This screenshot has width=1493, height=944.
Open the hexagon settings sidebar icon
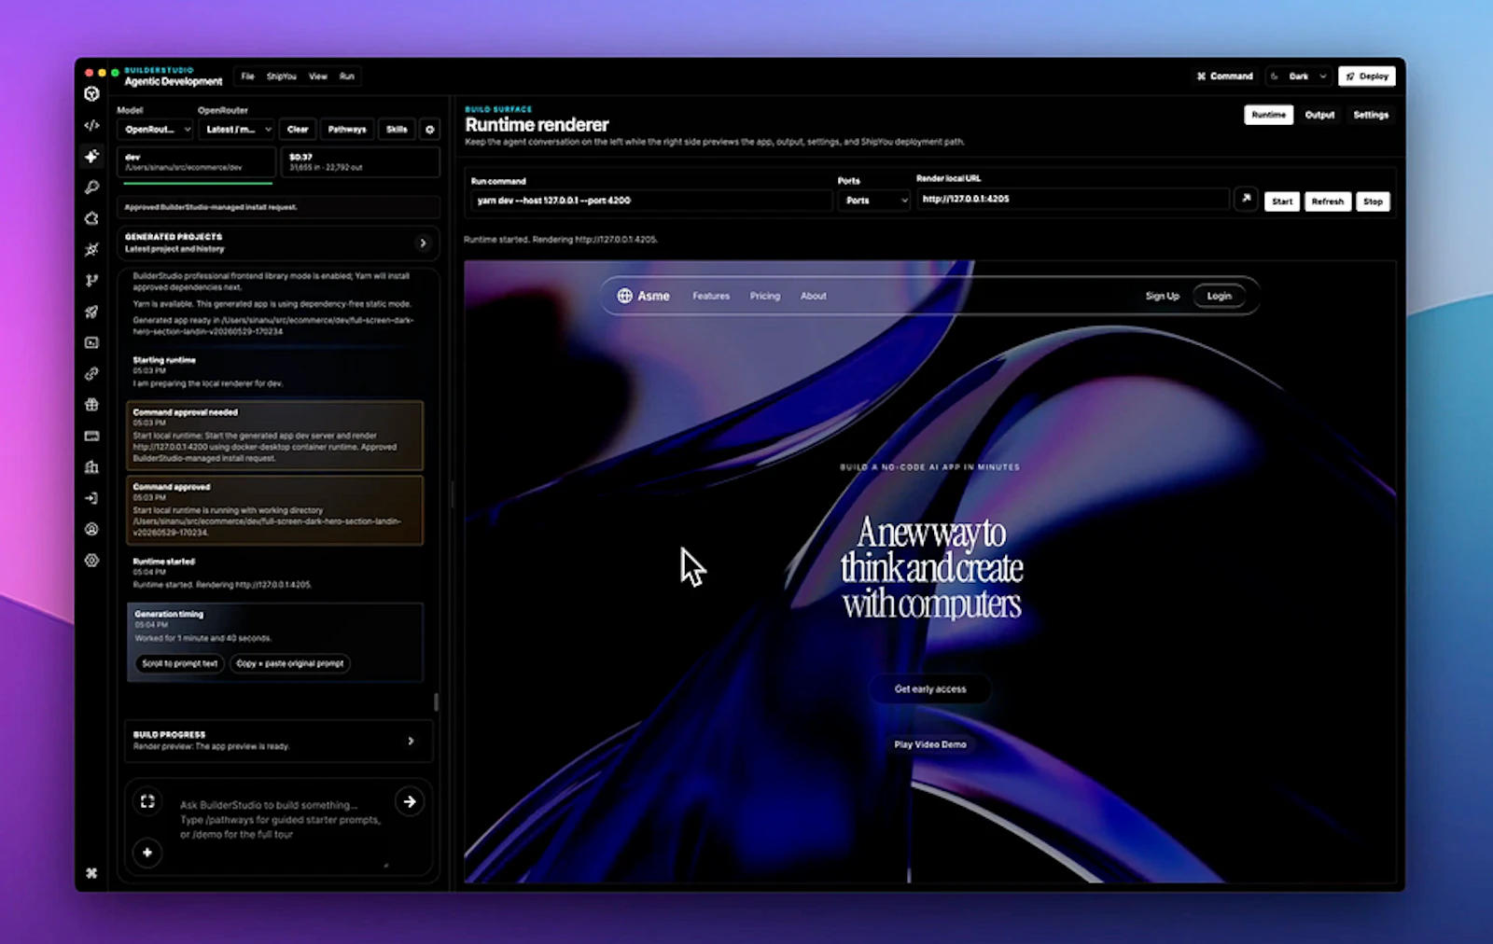(x=91, y=560)
